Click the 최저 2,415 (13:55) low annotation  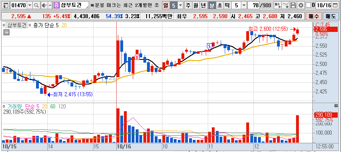tap(73, 95)
